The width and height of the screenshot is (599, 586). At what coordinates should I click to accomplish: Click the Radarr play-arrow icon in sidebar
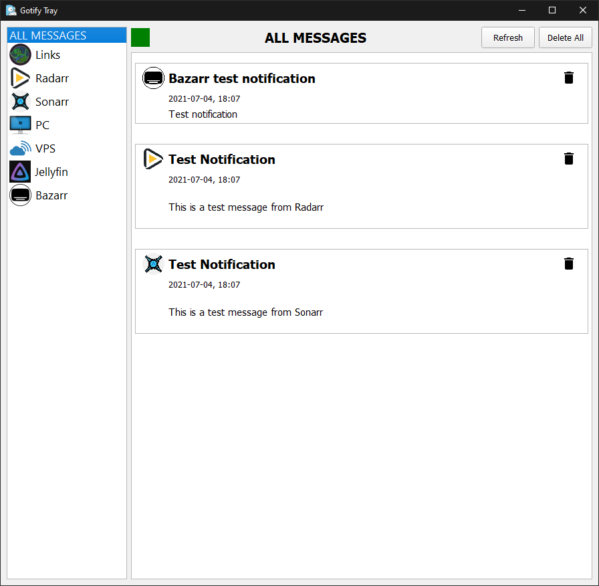pyautogui.click(x=20, y=78)
